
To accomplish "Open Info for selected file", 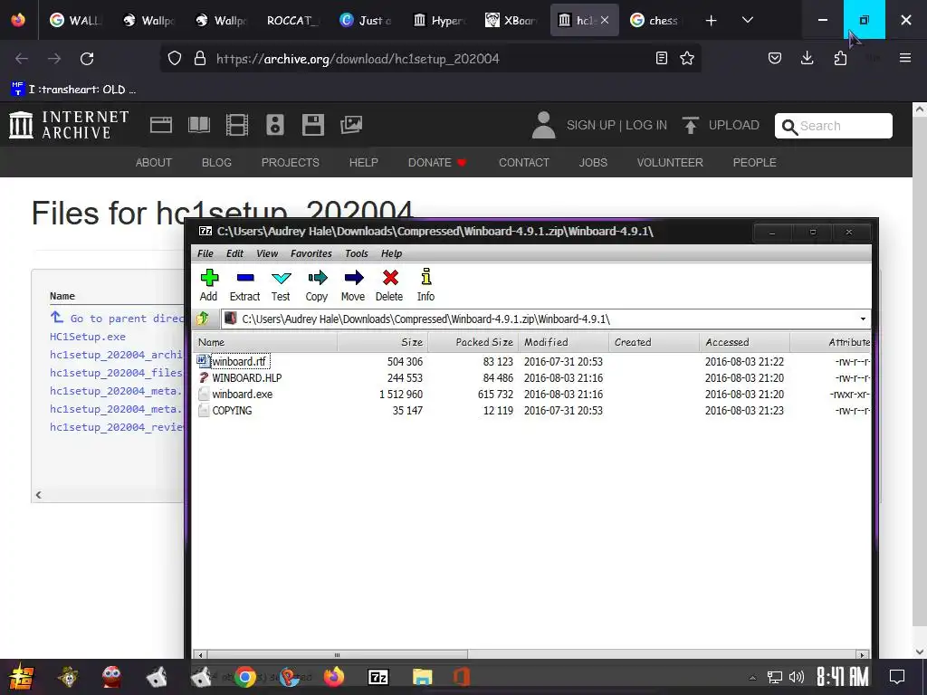I will point(425,285).
